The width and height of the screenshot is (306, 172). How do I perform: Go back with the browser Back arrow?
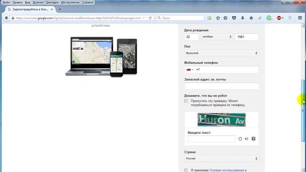(x=6, y=18)
